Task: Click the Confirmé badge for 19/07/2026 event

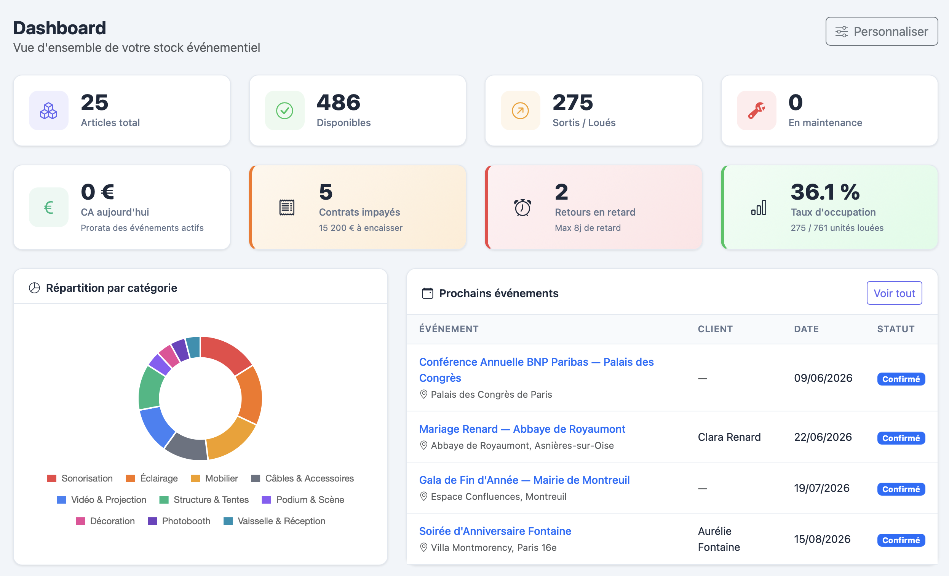Action: [x=901, y=489]
